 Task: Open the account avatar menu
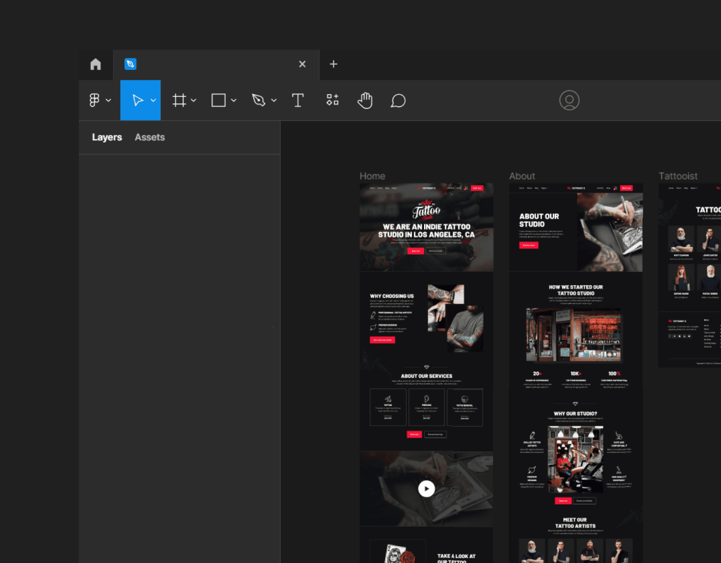coord(569,100)
